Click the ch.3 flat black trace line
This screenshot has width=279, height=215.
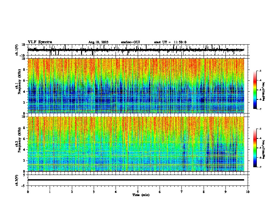point(136,180)
